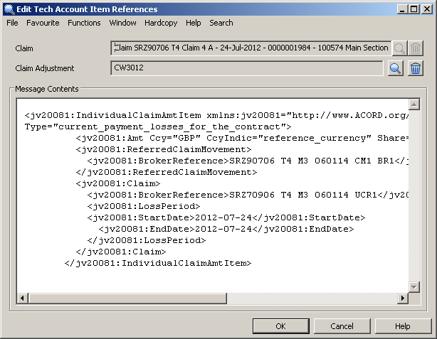Dismiss the dialog with Cancel
This screenshot has width=437, height=339.
[x=342, y=326]
